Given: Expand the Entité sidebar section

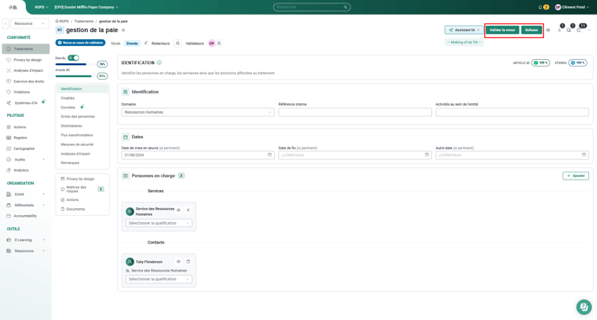Looking at the screenshot, I should [25, 194].
